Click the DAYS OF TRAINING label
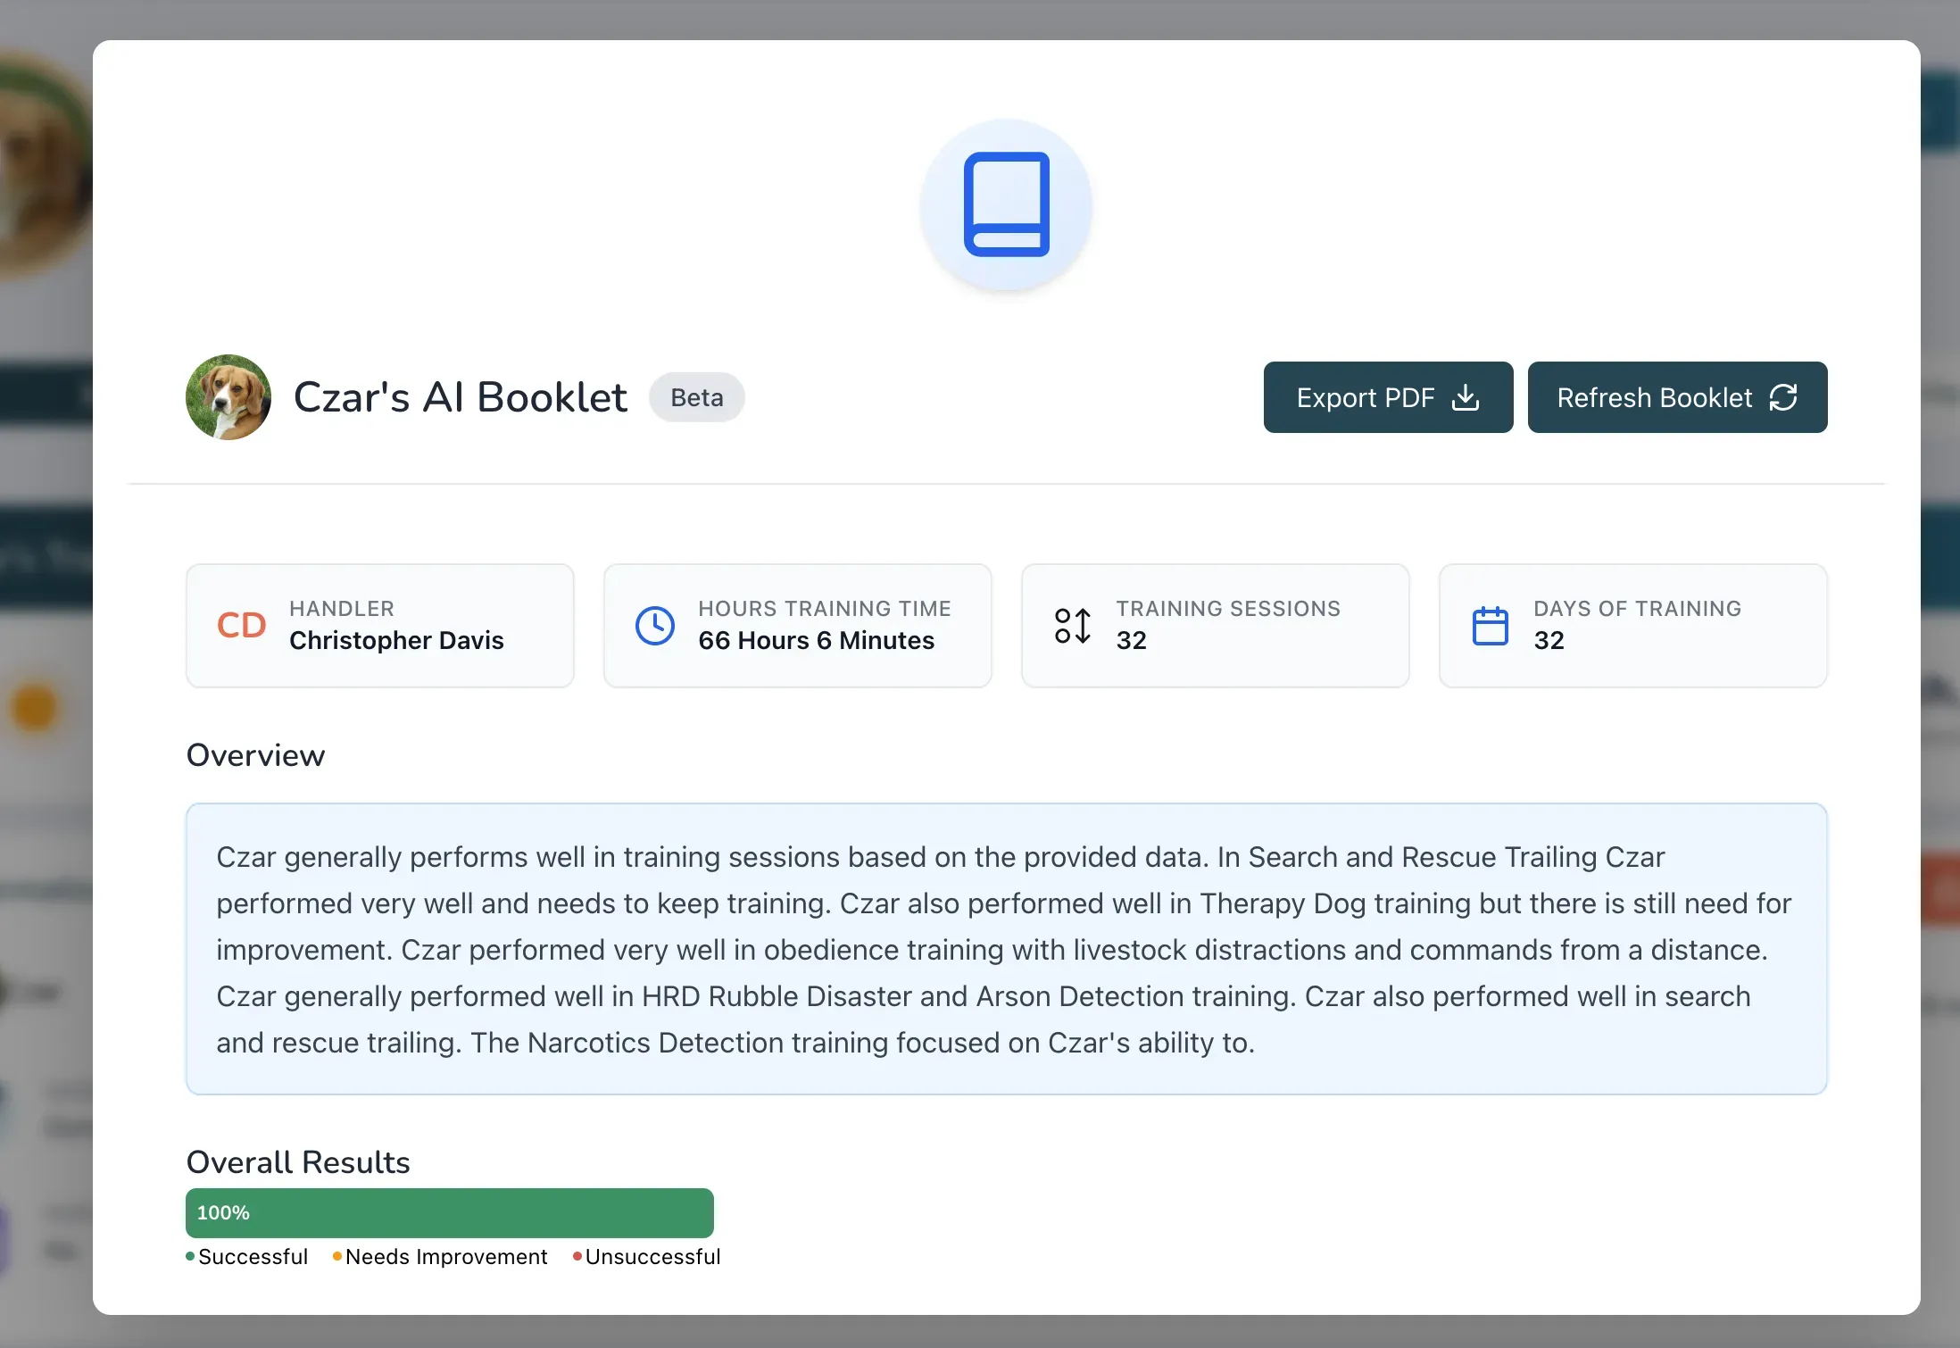The image size is (1960, 1348). [x=1637, y=608]
